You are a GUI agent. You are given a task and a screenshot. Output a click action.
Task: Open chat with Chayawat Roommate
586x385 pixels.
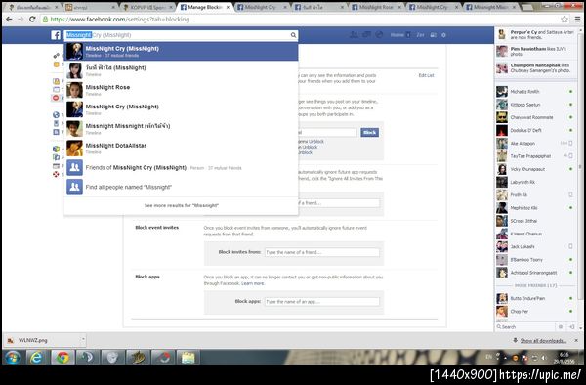(x=535, y=117)
